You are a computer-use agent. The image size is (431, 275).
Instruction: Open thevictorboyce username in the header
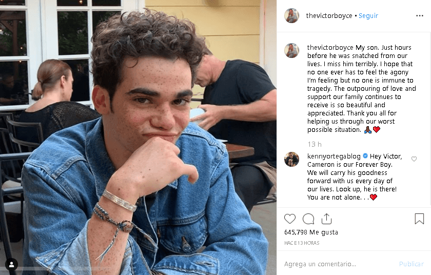[329, 16]
